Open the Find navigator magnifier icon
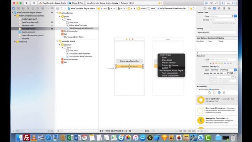This screenshot has height=142, width=252. point(28,8)
